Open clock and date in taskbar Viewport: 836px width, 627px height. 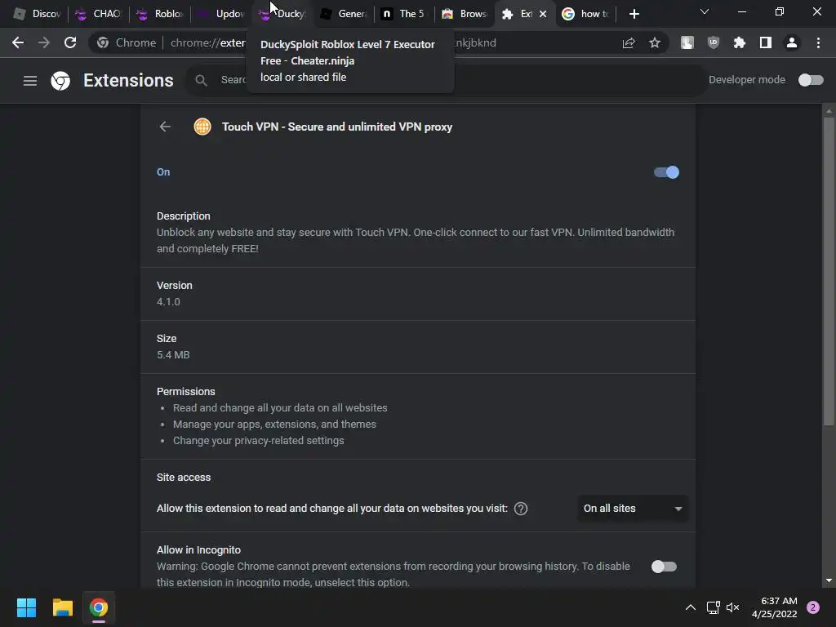774,607
